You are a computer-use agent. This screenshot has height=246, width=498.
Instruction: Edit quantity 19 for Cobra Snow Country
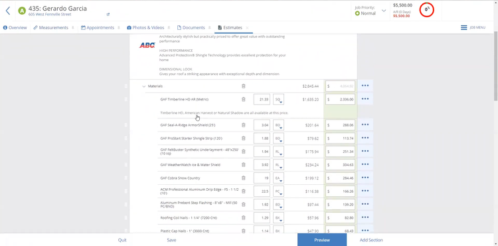[262, 178]
